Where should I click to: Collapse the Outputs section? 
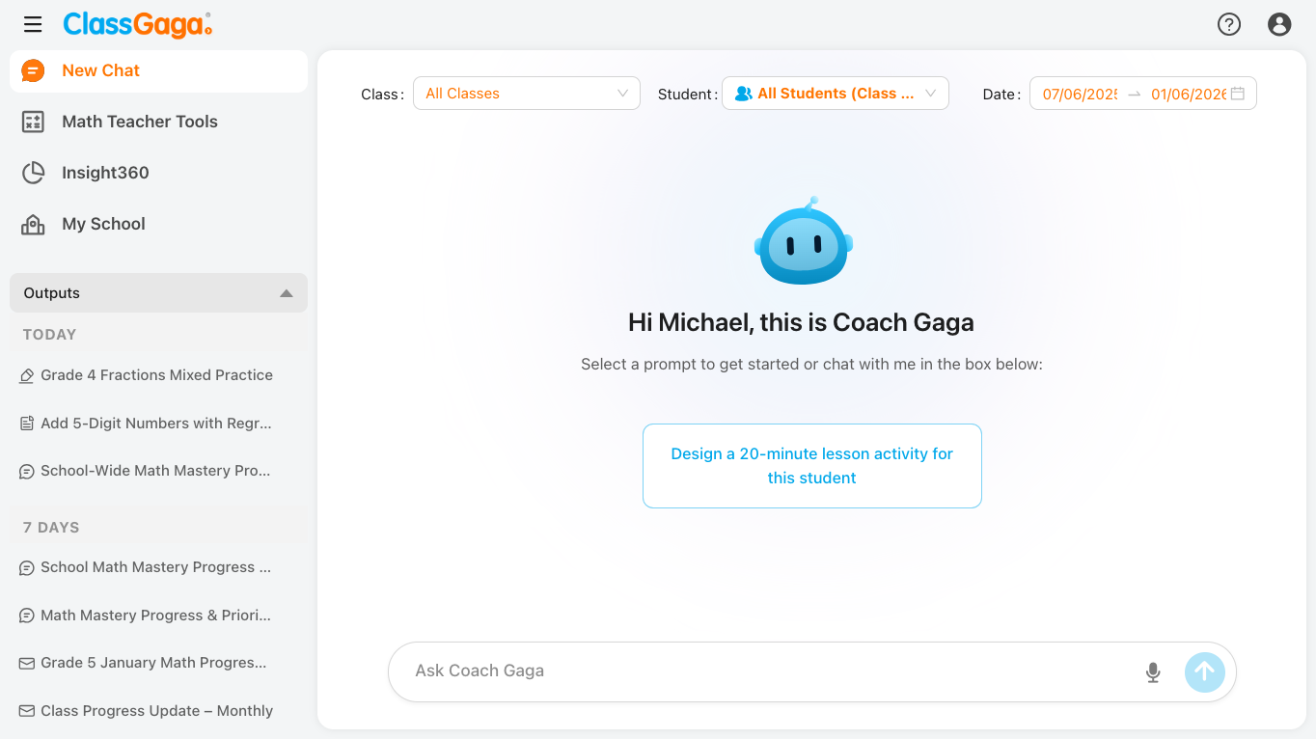pyautogui.click(x=286, y=293)
